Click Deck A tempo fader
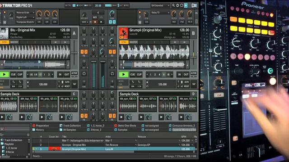The image size is (289, 162). point(74,53)
